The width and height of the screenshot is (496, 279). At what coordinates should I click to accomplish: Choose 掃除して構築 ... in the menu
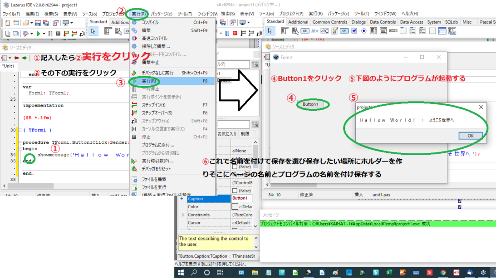point(173,46)
